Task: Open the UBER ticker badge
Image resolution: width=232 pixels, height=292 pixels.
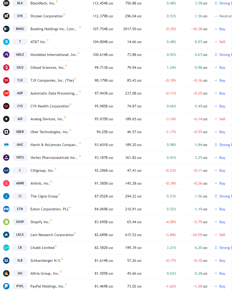Action: point(20,132)
